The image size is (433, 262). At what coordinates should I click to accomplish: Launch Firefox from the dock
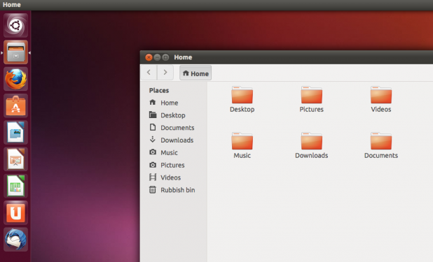[x=15, y=79]
